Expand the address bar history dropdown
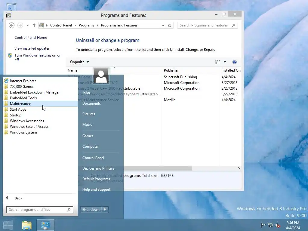Image resolution: width=308 pixels, height=231 pixels. coord(163,25)
